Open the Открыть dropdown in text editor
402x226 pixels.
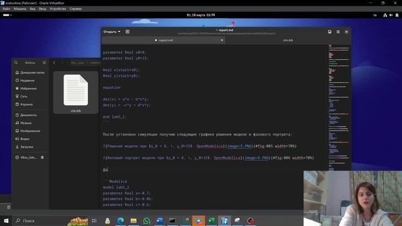click(x=112, y=32)
